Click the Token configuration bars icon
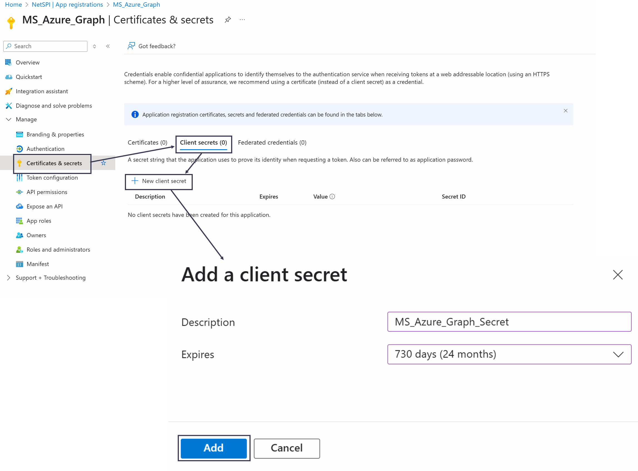 pos(19,178)
